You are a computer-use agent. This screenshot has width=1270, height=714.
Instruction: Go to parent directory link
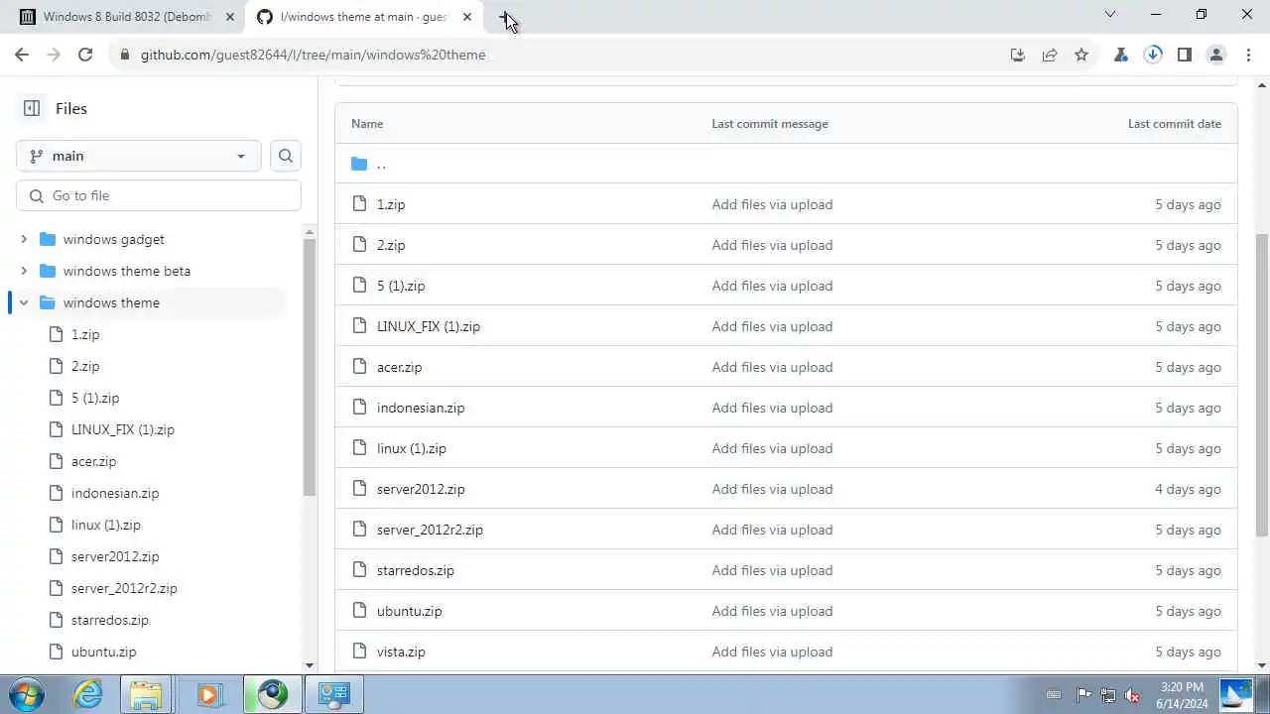click(381, 164)
